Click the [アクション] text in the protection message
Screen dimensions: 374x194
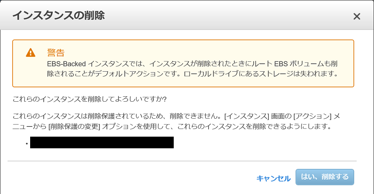[x=312, y=116]
